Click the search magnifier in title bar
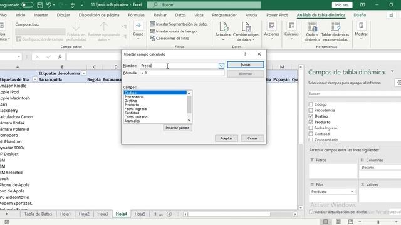 (x=155, y=5)
